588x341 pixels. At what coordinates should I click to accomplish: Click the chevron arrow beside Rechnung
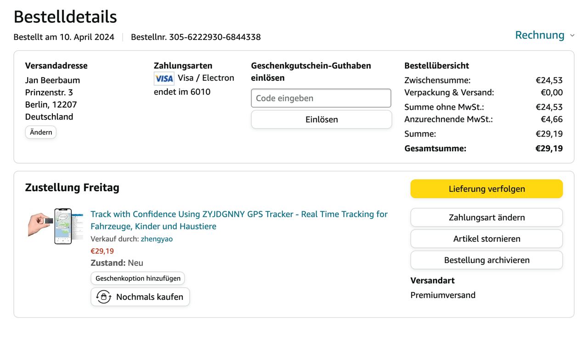pyautogui.click(x=572, y=36)
